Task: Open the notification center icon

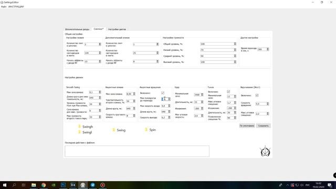Action: pyautogui.click(x=330, y=185)
